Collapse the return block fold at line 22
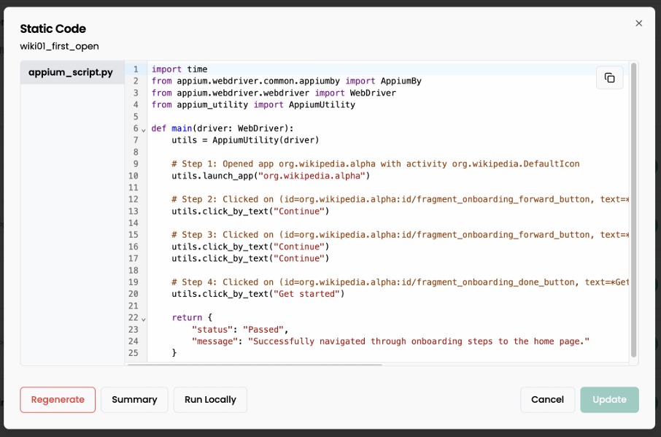 click(x=142, y=317)
